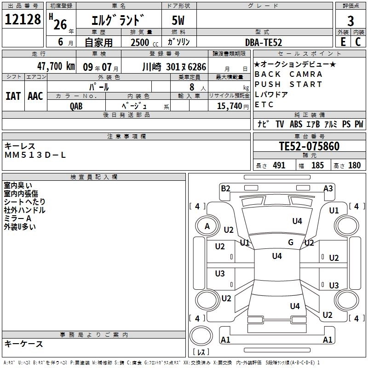Image resolution: width=368 pixels, height=368 pixels.
Task: Click the front-left wheel marked A
Action: click(x=207, y=226)
